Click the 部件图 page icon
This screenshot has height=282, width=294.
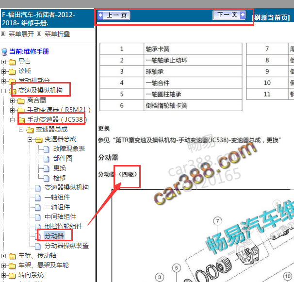tap(47, 159)
